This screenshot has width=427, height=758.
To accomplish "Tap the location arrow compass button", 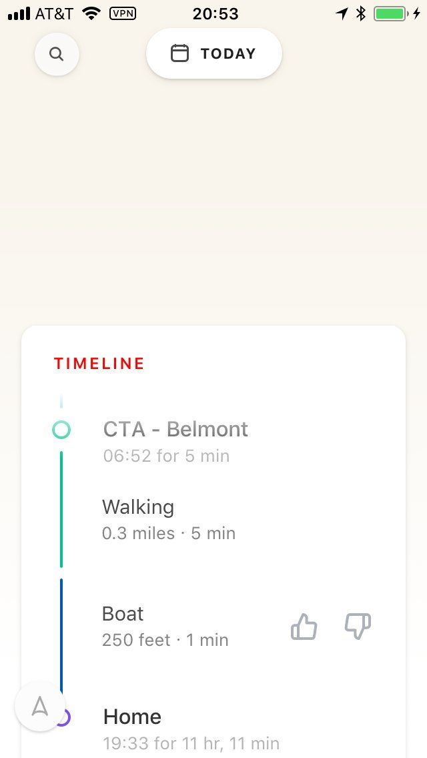I will tap(40, 707).
